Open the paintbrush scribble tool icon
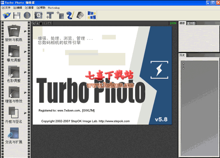Screen dimensions: 220x158 (70, 15)
